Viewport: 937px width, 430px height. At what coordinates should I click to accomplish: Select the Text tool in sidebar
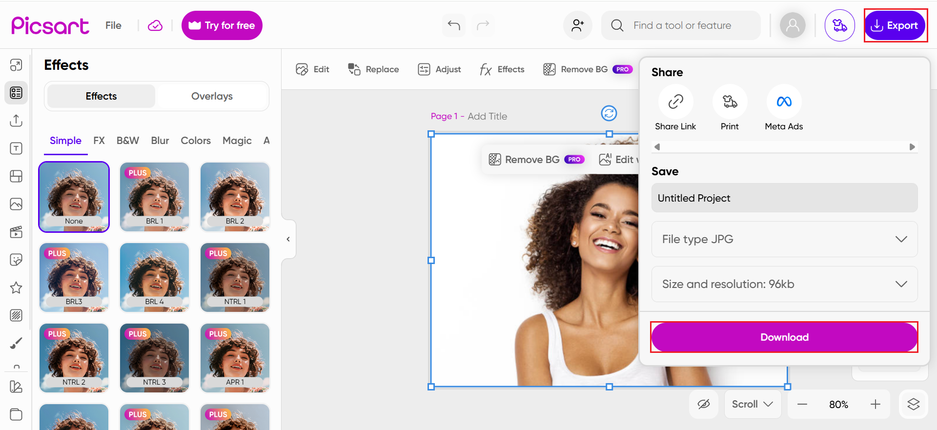coord(16,148)
